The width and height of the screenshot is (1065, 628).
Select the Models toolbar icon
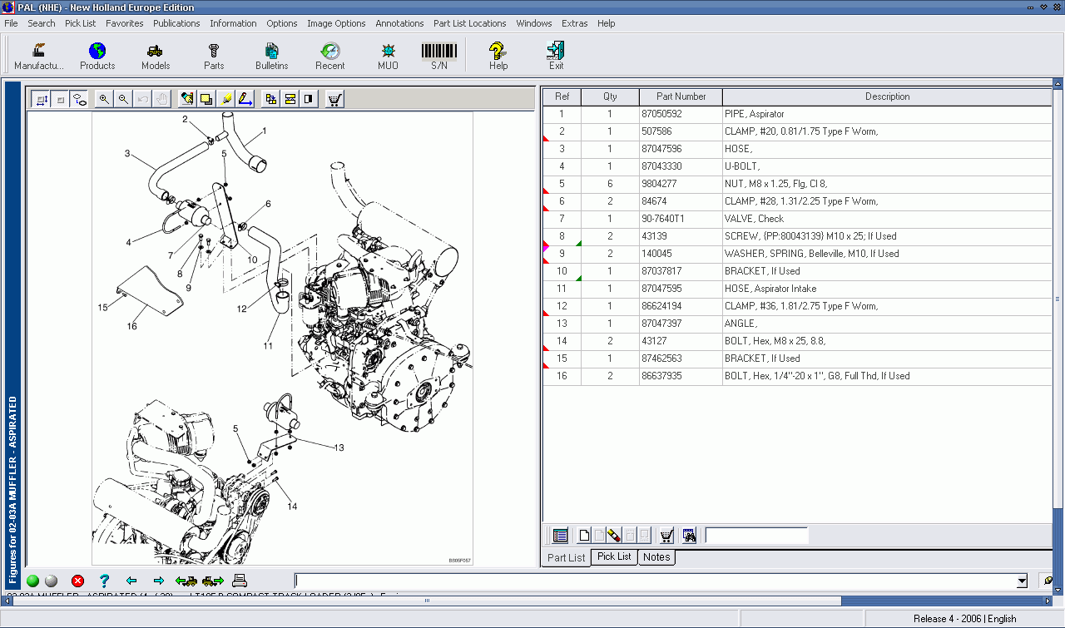point(156,55)
